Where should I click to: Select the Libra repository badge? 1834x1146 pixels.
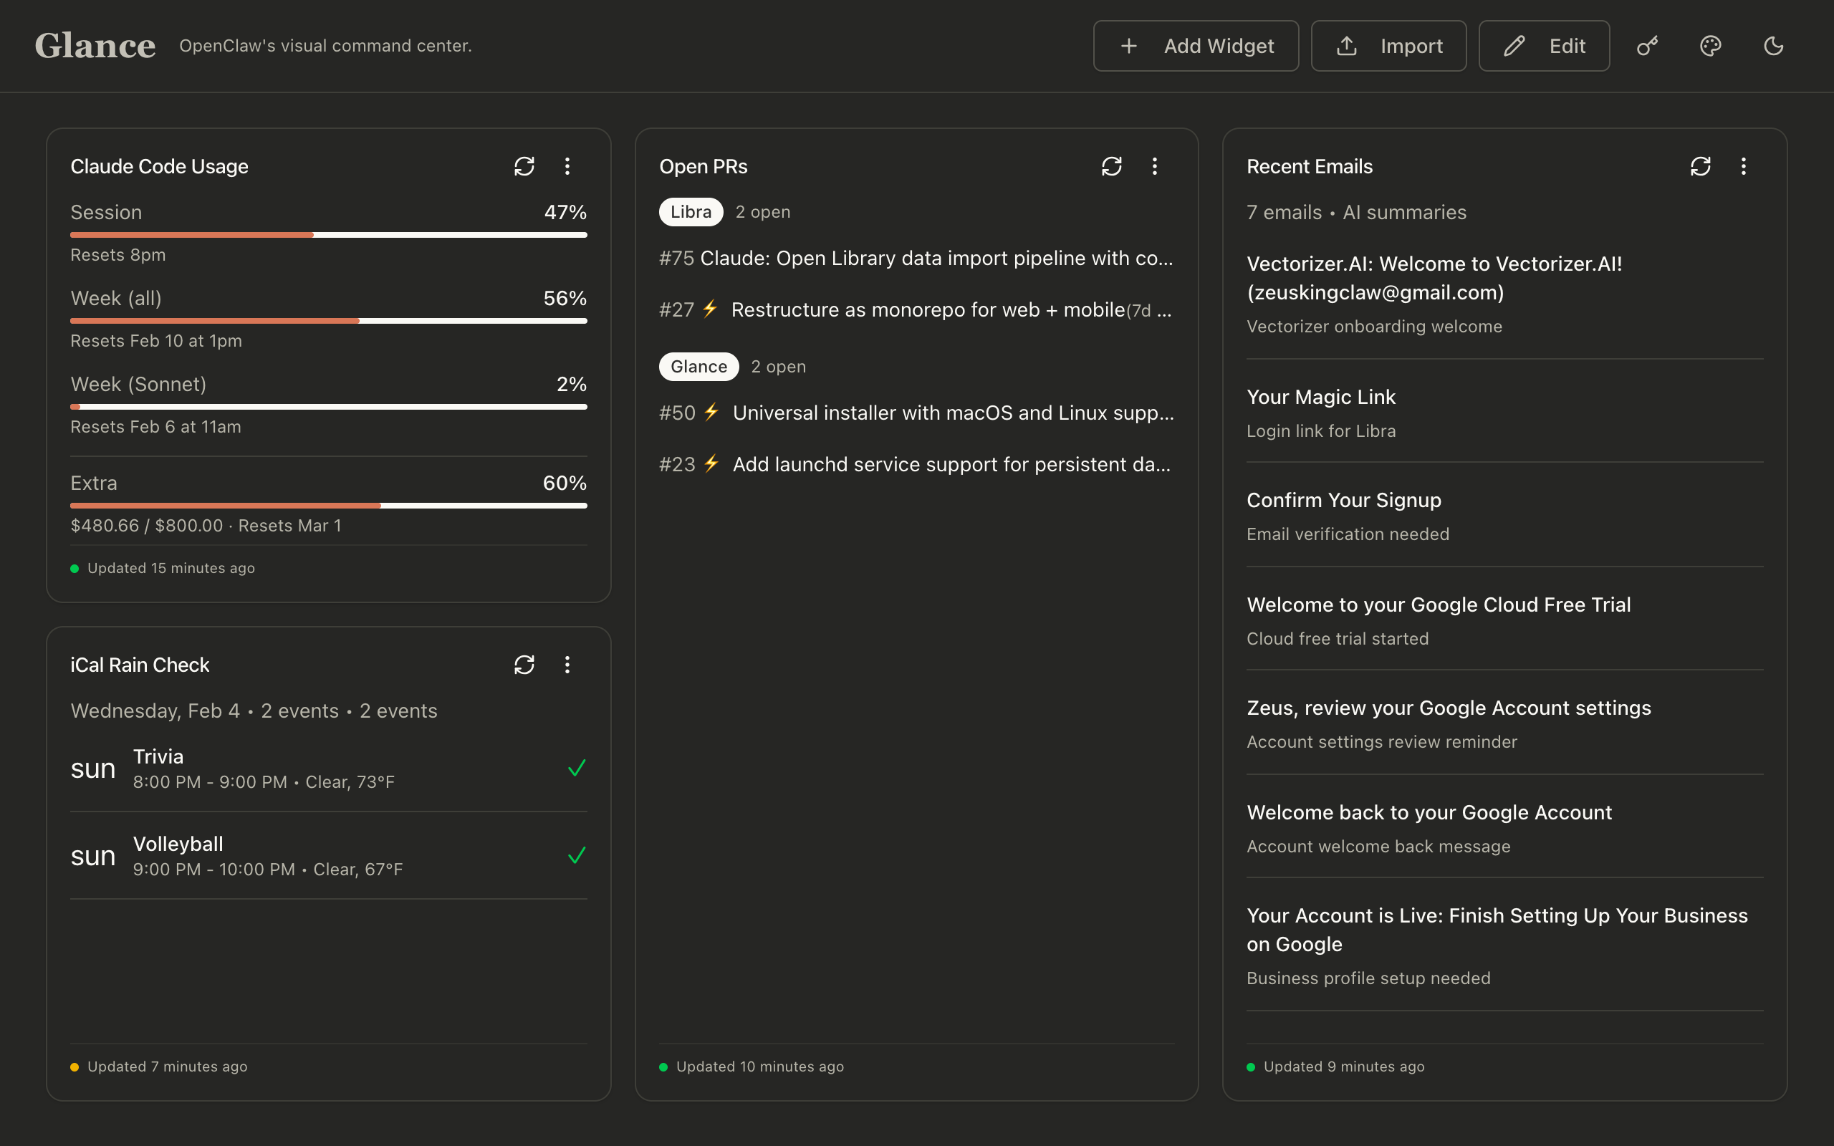690,211
